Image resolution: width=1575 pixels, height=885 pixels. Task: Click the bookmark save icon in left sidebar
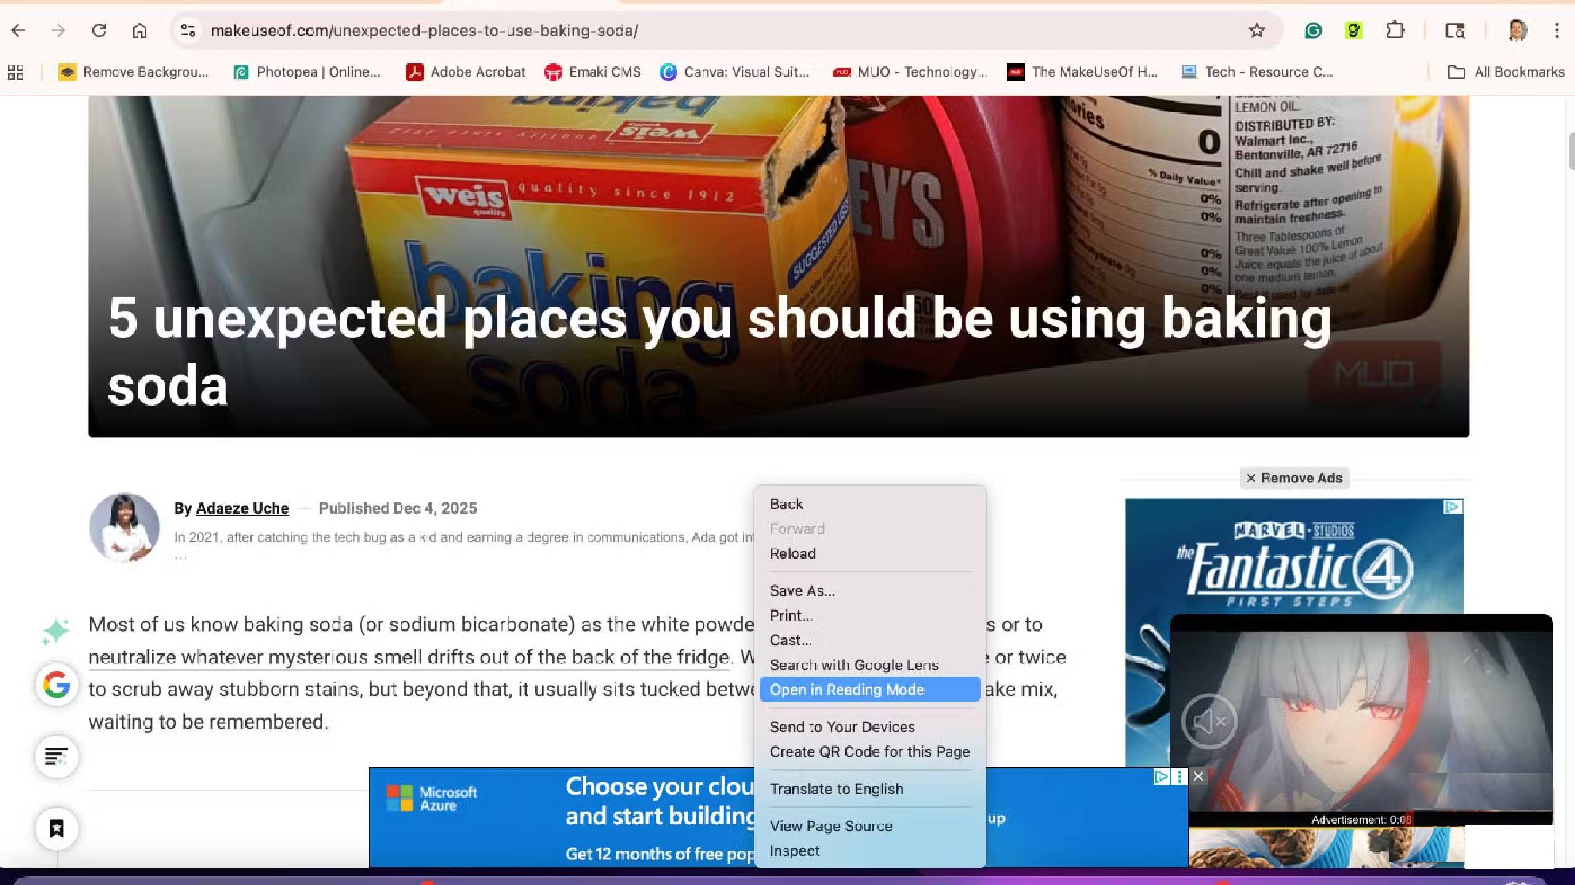[x=57, y=828]
